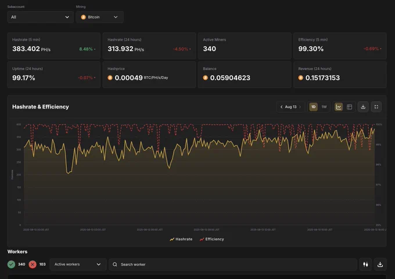395x279 pixels.
Task: Click the Bitcoin icon in Mining dropdown
Action: [x=84, y=17]
